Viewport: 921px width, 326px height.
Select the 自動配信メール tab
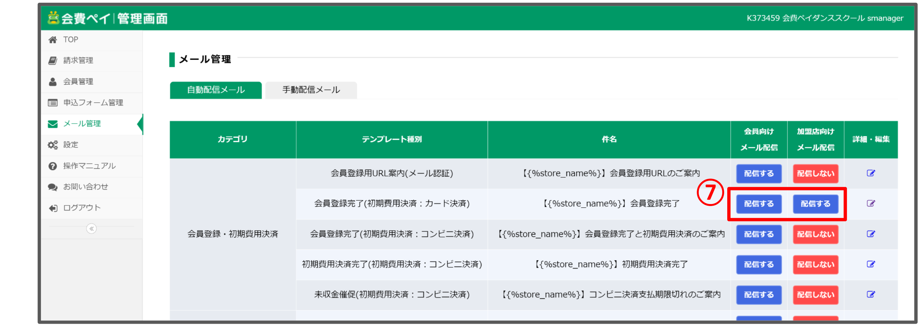(x=215, y=90)
